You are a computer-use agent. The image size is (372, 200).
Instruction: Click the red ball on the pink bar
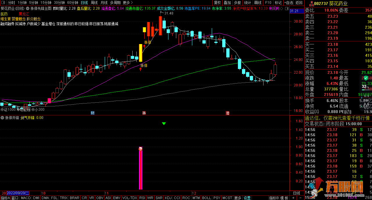click(140, 149)
